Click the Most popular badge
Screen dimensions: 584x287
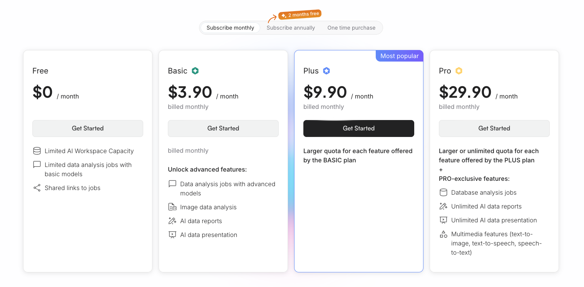[x=399, y=55]
